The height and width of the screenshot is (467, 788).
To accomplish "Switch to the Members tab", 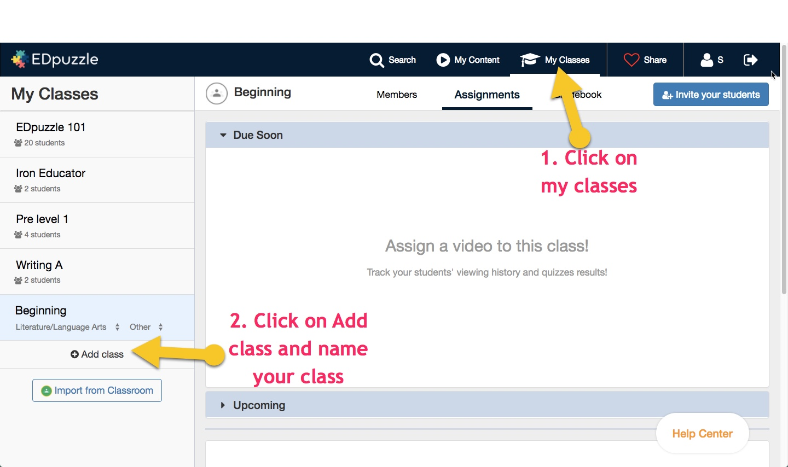I will click(397, 95).
